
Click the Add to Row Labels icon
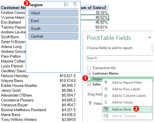coord(106,89)
